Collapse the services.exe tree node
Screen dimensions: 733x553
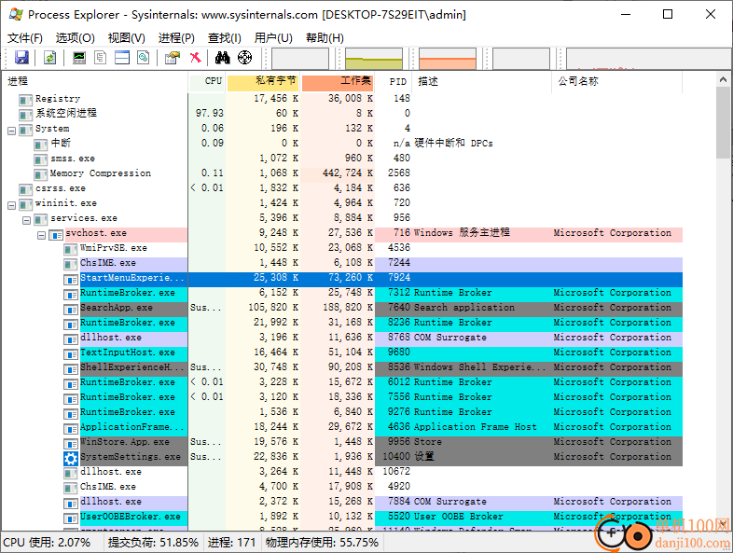[x=27, y=220]
